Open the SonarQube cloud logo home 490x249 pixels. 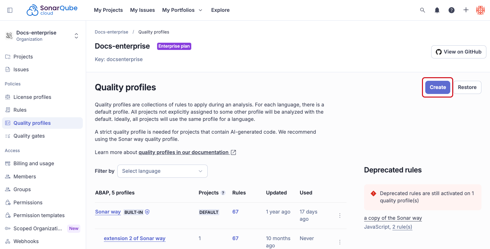pyautogui.click(x=52, y=10)
